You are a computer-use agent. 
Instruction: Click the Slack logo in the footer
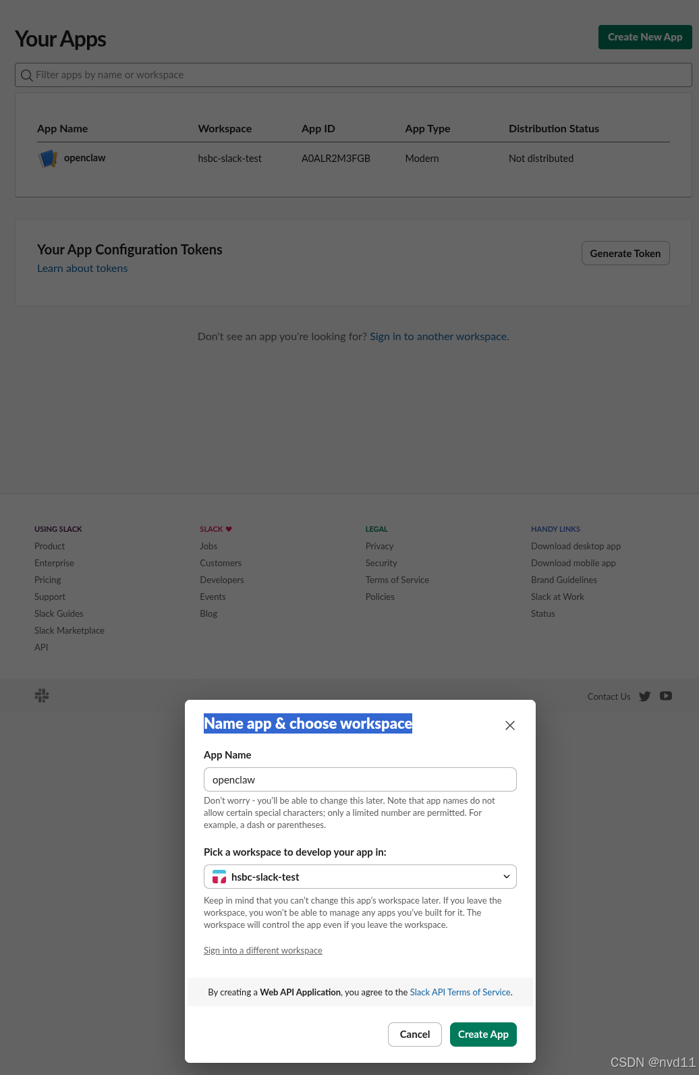pyautogui.click(x=42, y=696)
